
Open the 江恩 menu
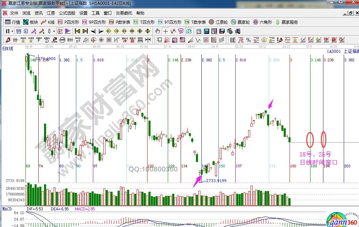click(x=51, y=13)
